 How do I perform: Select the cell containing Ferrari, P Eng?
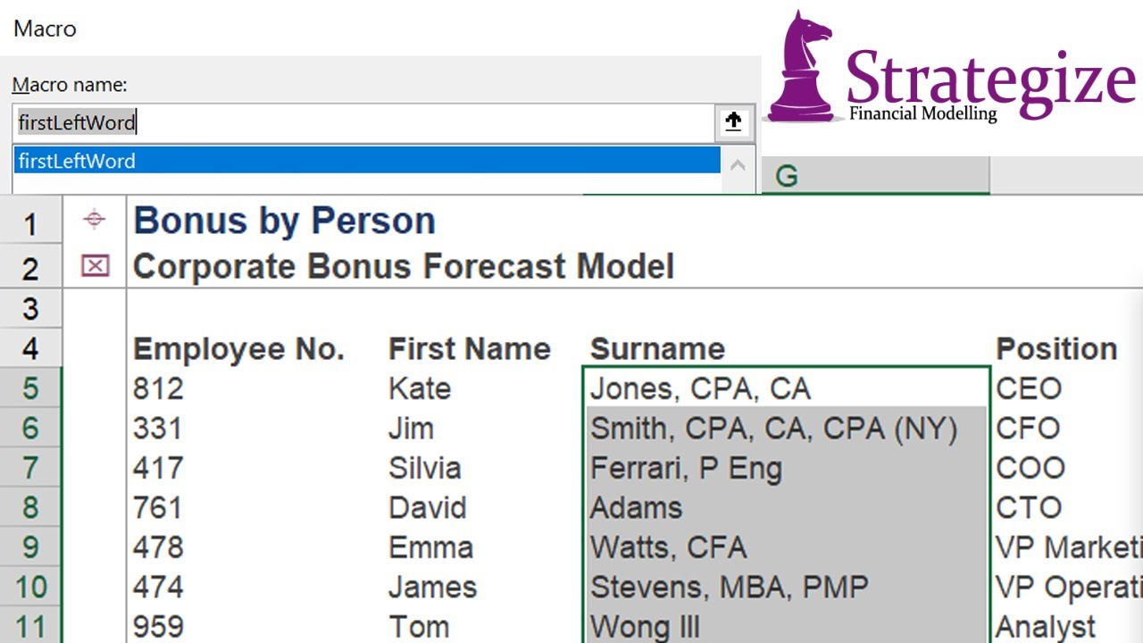point(686,469)
